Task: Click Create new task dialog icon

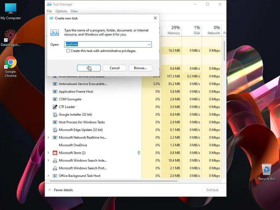Action: click(51, 18)
